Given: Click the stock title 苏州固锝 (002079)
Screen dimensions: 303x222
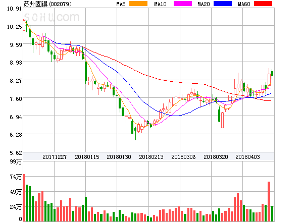Looking at the screenshot, I should point(47,4).
